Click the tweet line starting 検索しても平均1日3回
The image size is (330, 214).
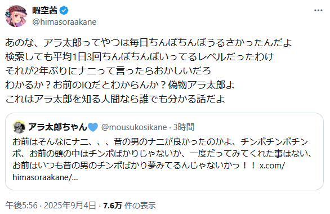coord(140,57)
